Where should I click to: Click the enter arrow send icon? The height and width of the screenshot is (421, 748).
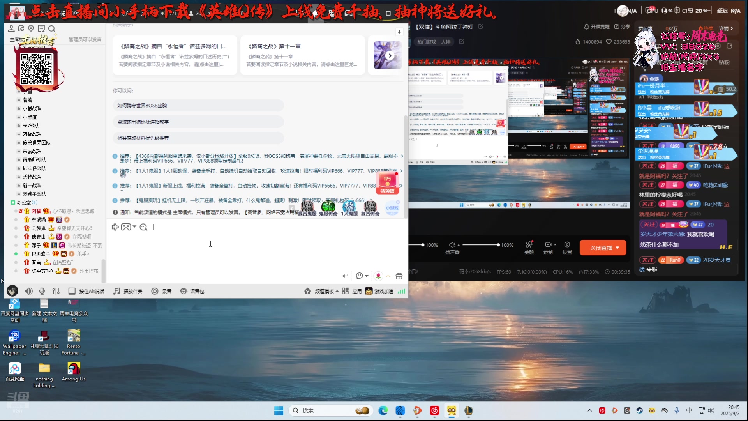point(345,276)
